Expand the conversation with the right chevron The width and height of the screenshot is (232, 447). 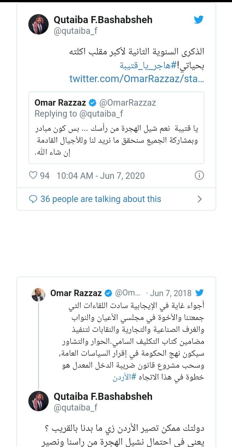[x=199, y=199]
